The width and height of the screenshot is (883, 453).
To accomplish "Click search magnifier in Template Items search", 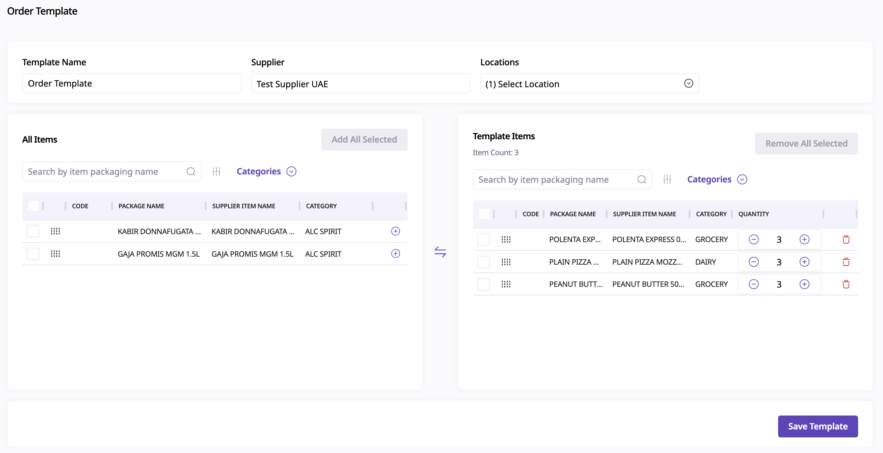I will (641, 179).
